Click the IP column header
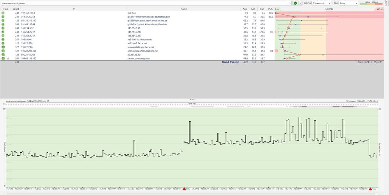The width and height of the screenshot is (389, 195). click(74, 9)
